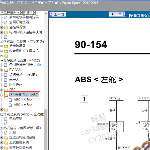Click the 后窗除雾器 folder icon
150x150 pixels.
(x=6, y=46)
